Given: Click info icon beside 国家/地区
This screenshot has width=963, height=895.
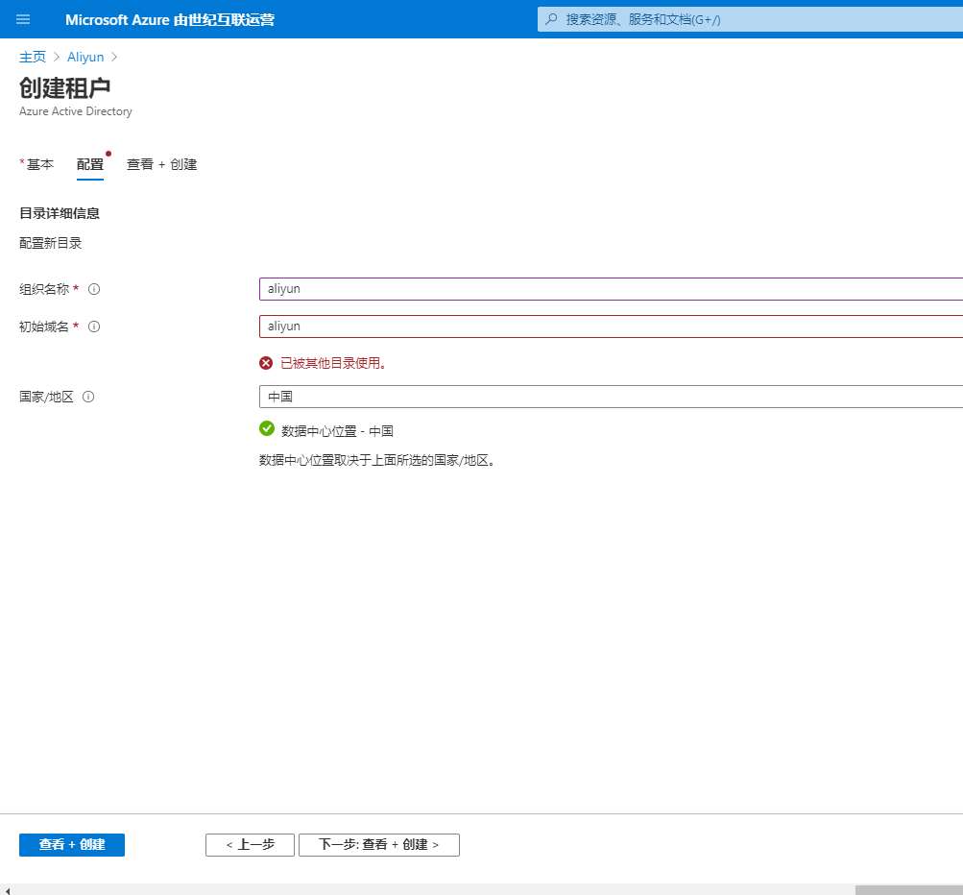Looking at the screenshot, I should [88, 397].
